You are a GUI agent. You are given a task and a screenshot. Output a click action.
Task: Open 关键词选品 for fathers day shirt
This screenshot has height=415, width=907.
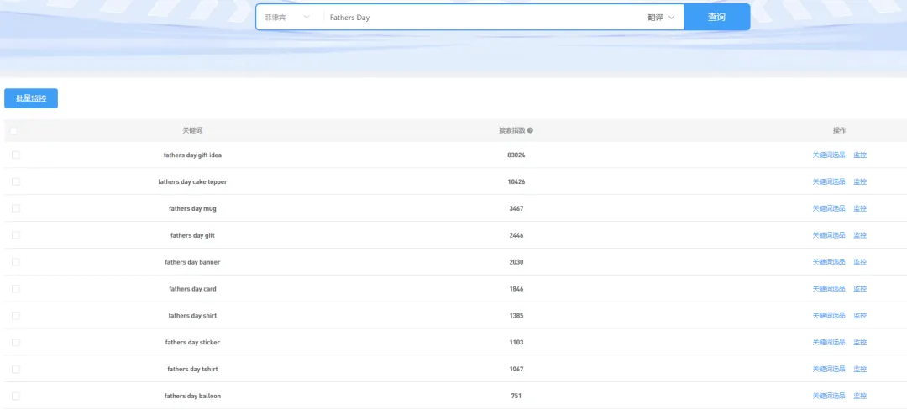pos(829,315)
